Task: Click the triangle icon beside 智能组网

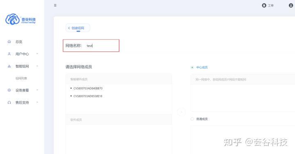Action: (x=9, y=66)
